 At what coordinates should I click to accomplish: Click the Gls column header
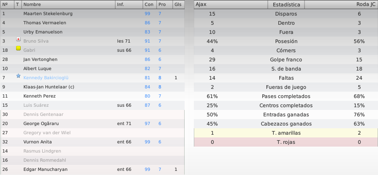179,5
